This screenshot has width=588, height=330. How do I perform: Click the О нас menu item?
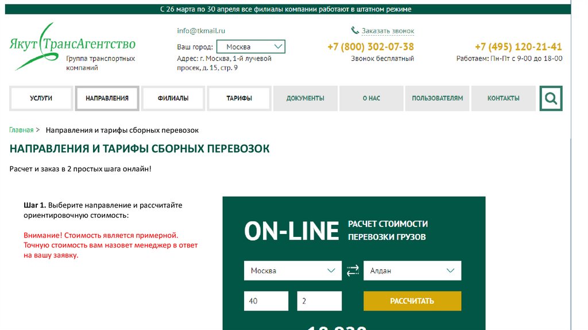coord(371,98)
